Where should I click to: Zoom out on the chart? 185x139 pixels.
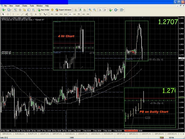tap(94, 10)
